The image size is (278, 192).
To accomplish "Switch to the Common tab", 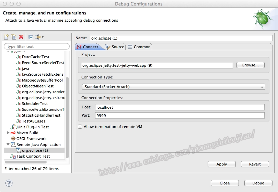I will [x=139, y=47].
